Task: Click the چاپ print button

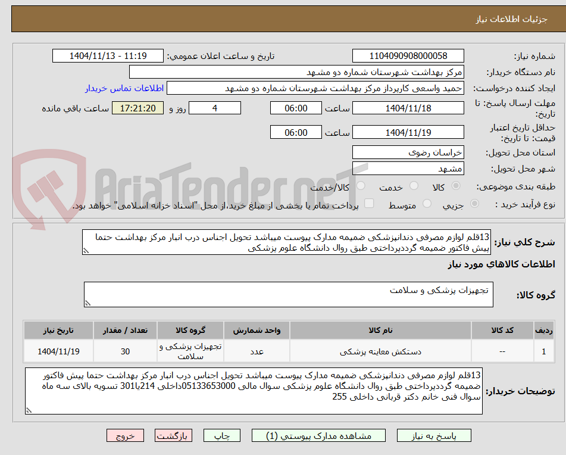Action: click(221, 435)
